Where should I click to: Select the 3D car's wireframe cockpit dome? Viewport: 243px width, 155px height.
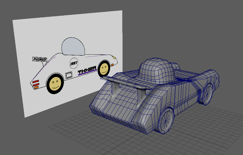[155, 70]
